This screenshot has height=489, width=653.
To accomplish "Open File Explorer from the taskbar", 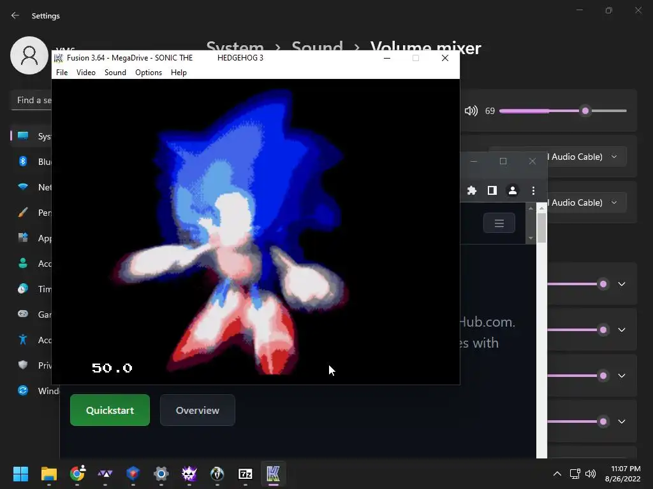I will tap(48, 474).
